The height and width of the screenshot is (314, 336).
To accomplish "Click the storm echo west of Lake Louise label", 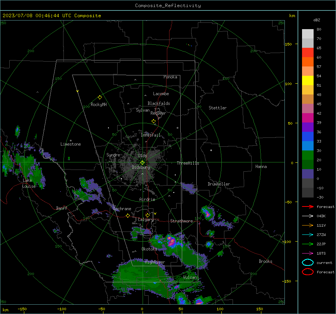I will tap(6, 163).
